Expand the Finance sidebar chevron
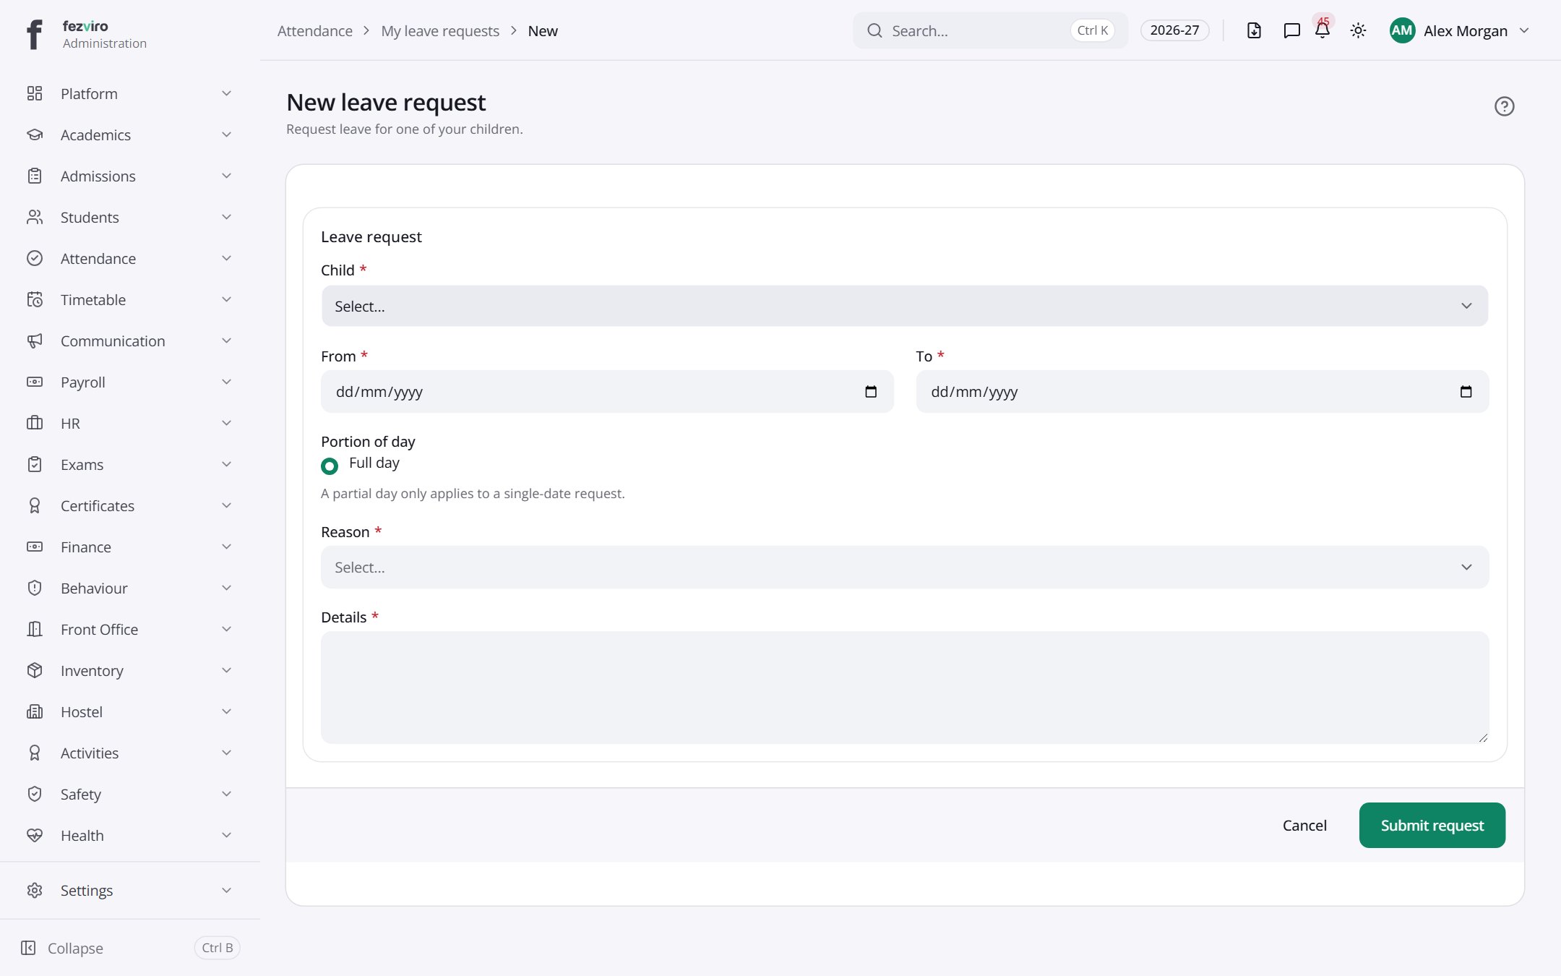 [226, 547]
